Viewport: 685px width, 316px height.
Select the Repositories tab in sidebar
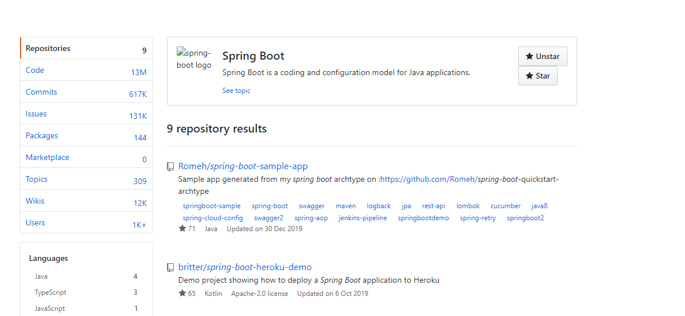click(48, 49)
